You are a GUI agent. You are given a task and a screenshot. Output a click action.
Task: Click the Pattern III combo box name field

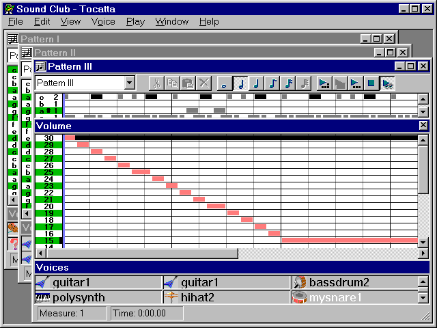(x=80, y=83)
